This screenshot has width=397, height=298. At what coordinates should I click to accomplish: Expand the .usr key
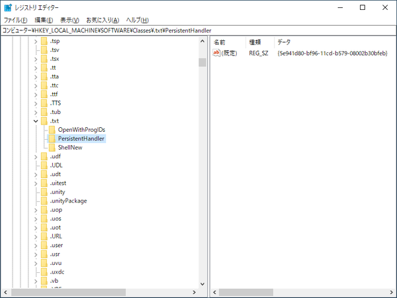pos(36,255)
